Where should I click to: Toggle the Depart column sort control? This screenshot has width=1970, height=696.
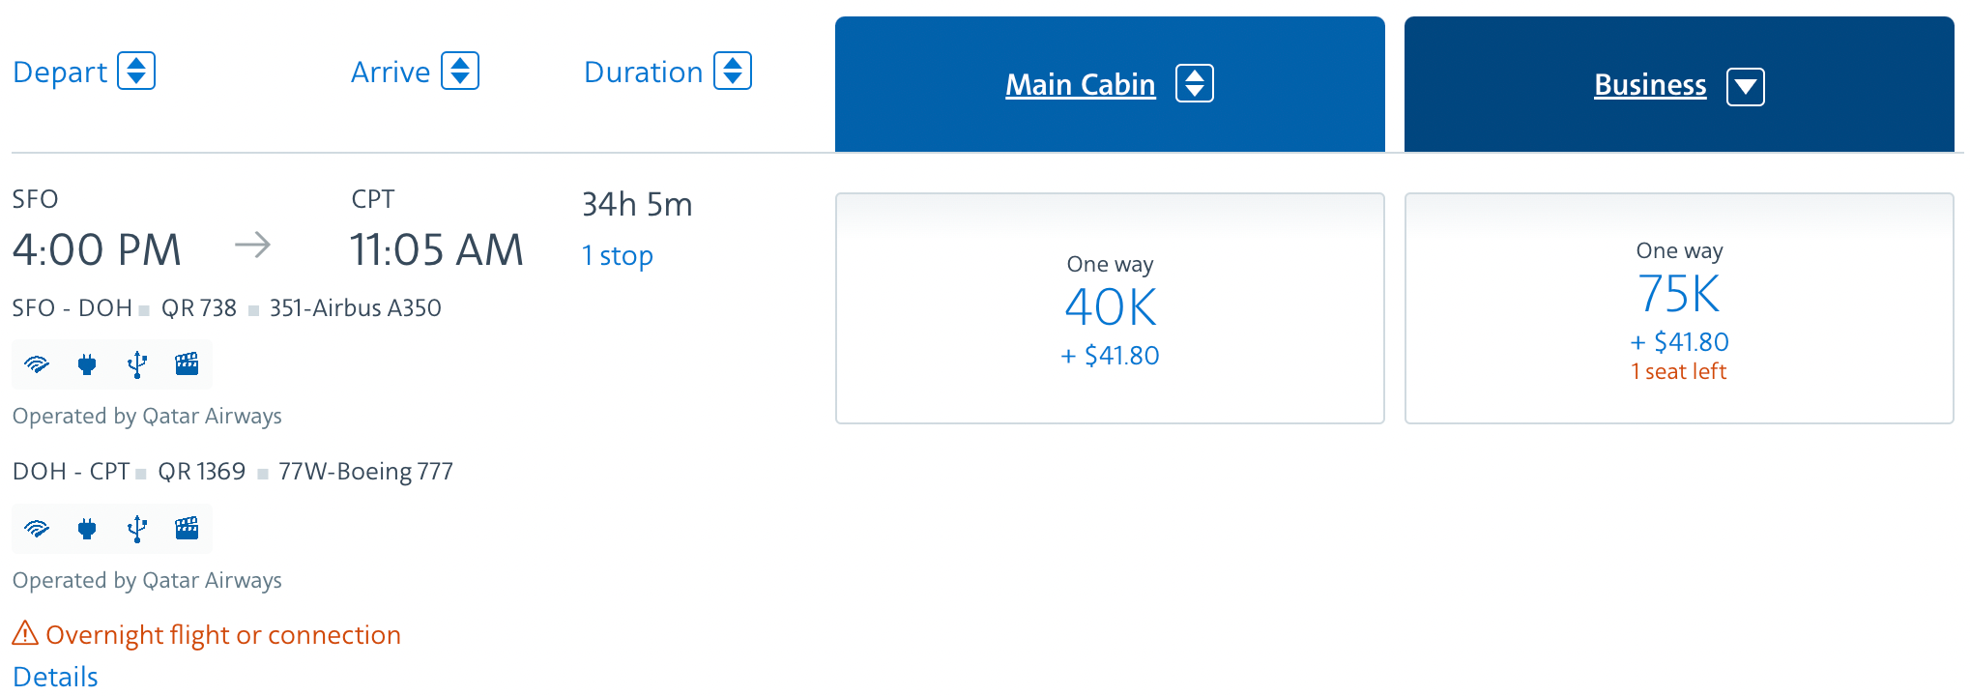(x=138, y=71)
